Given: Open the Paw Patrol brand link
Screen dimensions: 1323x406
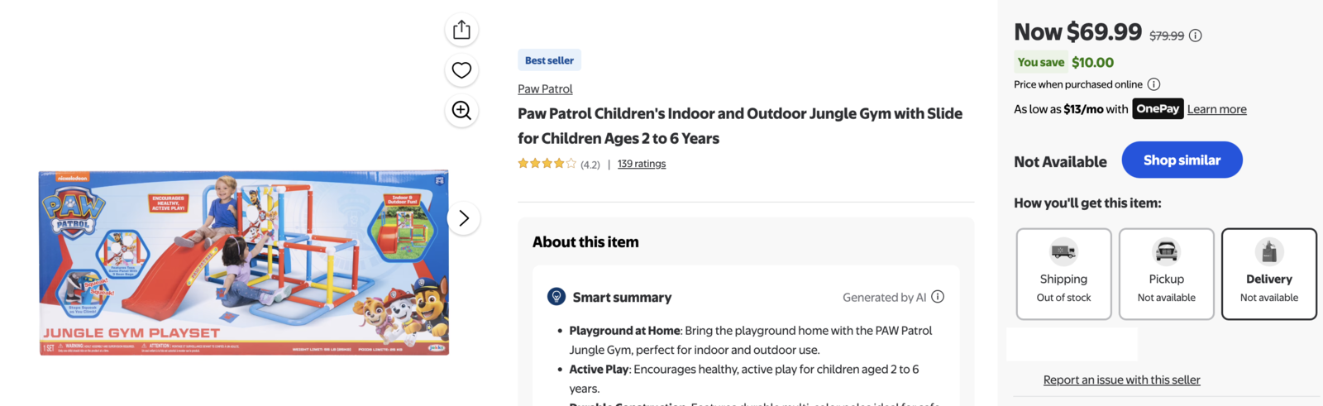Looking at the screenshot, I should [x=545, y=89].
